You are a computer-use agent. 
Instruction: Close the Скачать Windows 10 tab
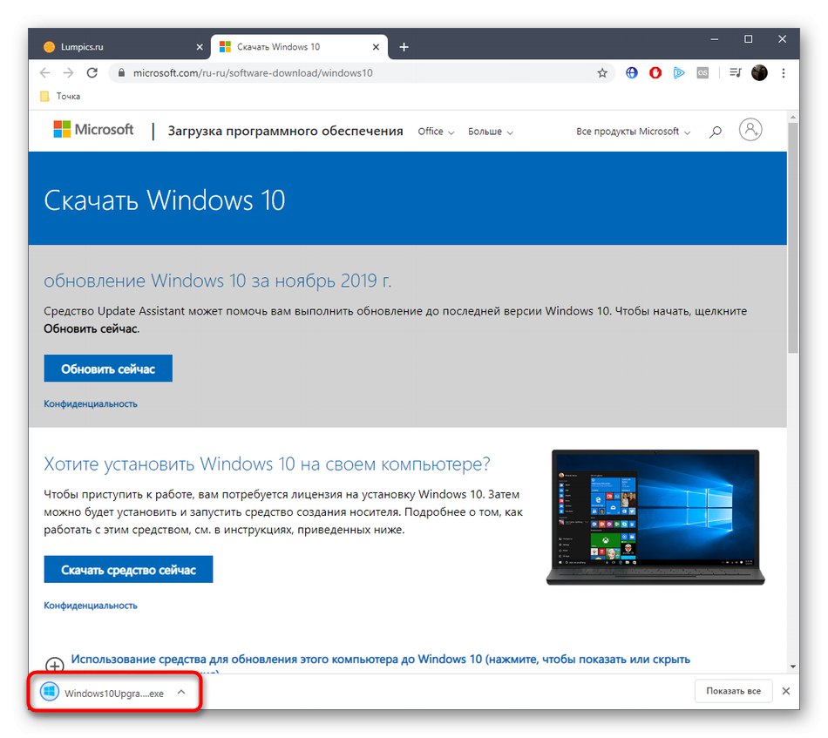click(x=376, y=47)
